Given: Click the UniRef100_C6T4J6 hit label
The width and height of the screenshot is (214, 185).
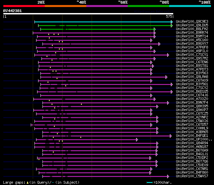Looking at the screenshot, I should pyautogui.click(x=192, y=95).
